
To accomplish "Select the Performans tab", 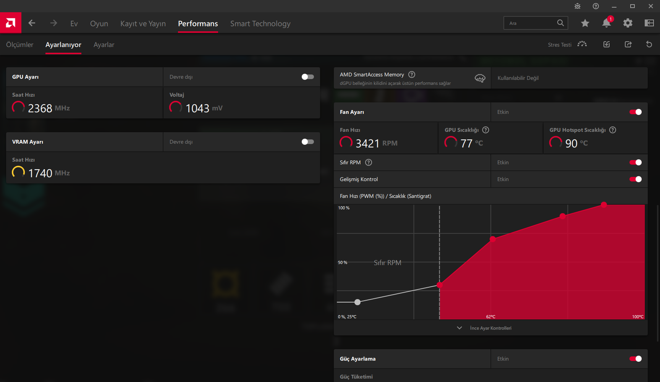I will [198, 23].
